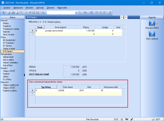Select Základ daně section
Screen dimensions: 164x121
point(8,57)
